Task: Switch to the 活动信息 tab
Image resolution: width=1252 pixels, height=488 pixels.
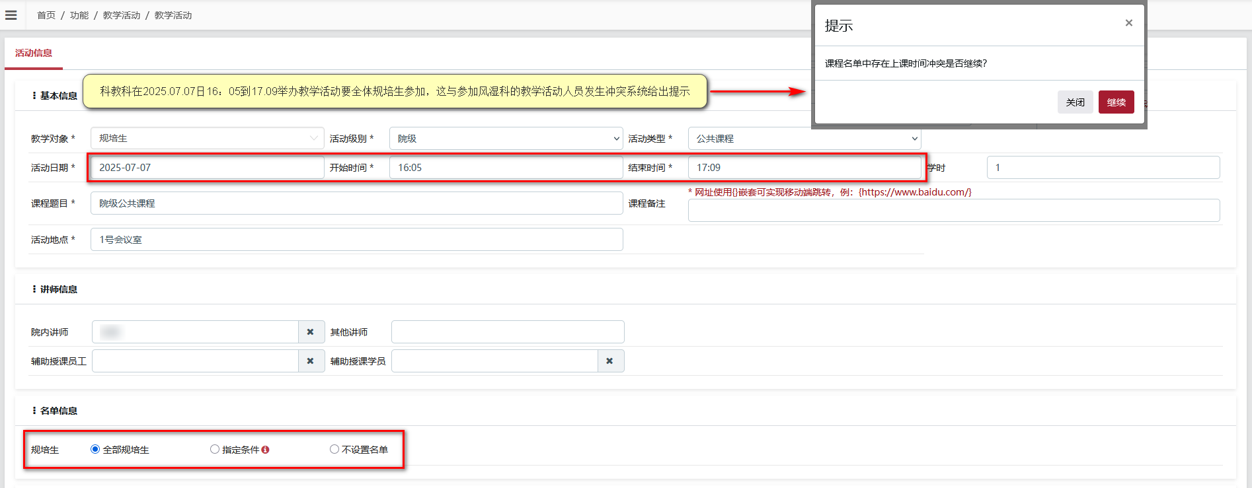Action: pos(34,53)
